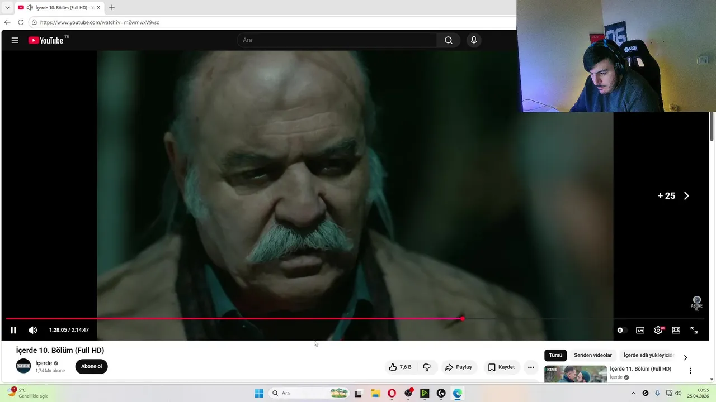Open options menu for İçerde 11. Bölüm
Viewport: 716px width, 402px height.
pos(690,371)
